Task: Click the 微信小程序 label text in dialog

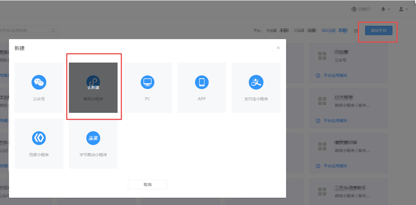Action: pos(93,99)
